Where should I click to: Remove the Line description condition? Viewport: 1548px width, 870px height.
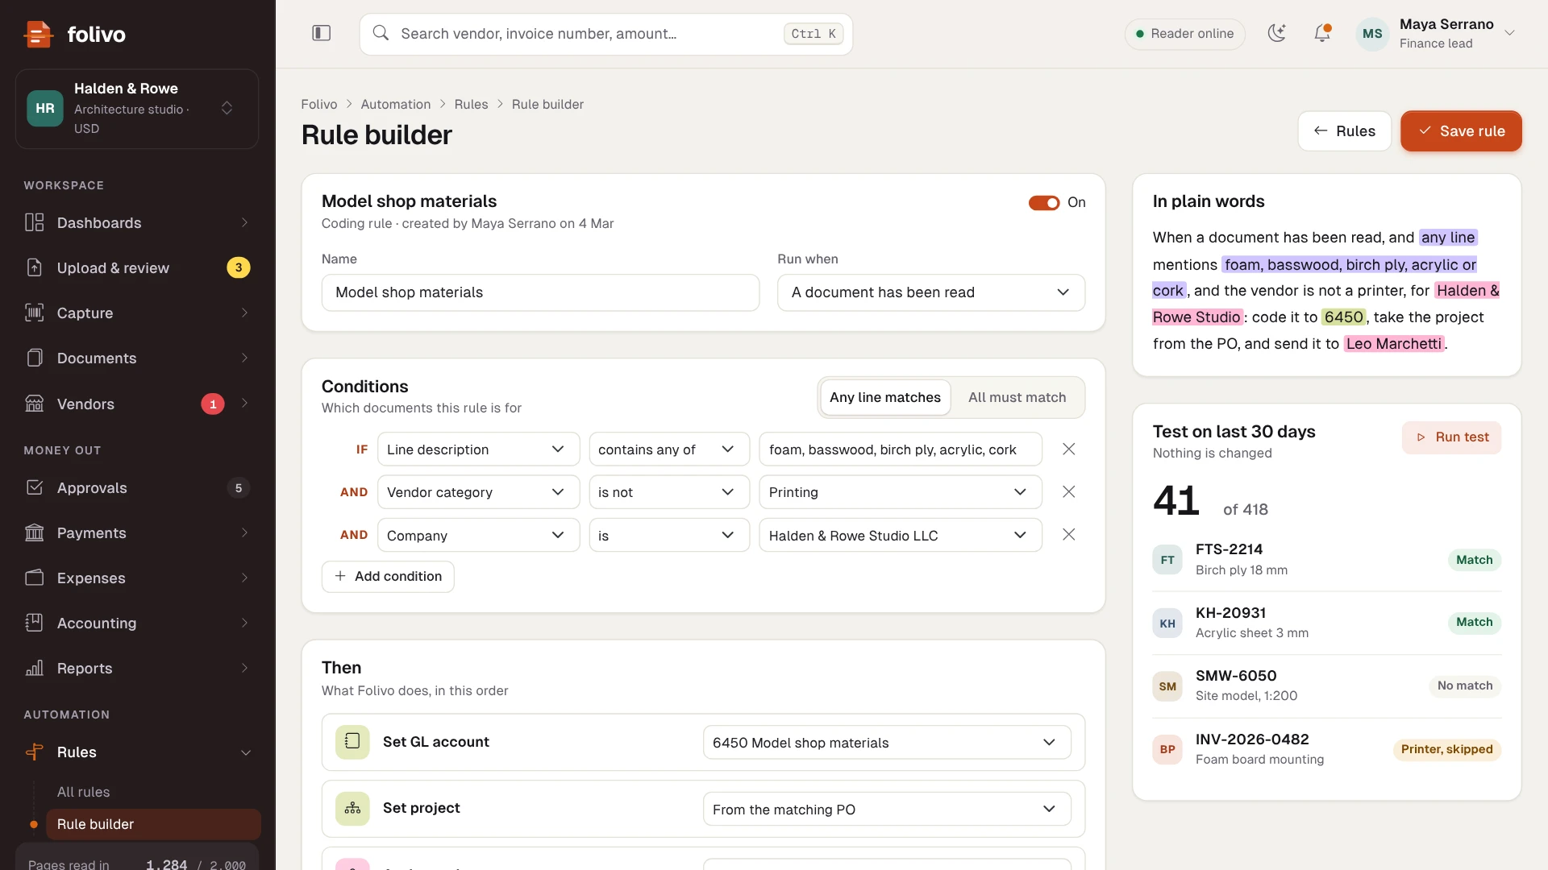1068,449
